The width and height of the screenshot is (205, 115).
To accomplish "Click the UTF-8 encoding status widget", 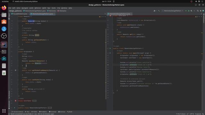I will (x=192, y=114).
